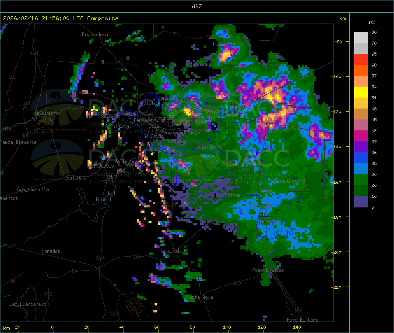This screenshot has width=394, height=333.
Task: Click the Pampa_Diamante location label
Action: [x=18, y=142]
